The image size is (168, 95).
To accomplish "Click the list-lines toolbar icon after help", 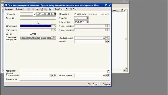I will [71, 9].
